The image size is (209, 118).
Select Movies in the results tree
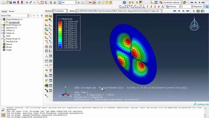[9, 47]
